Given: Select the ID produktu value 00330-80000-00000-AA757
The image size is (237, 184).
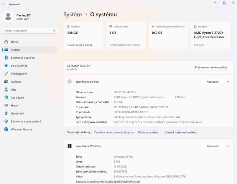Looking at the screenshot, I should 131,112.
